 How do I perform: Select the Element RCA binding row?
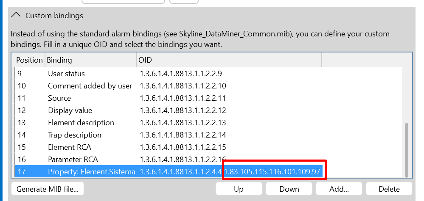pos(208,147)
